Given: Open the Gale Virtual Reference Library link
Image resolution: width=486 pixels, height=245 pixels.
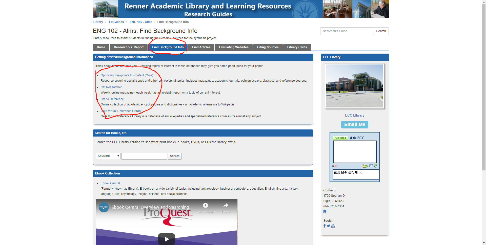Looking at the screenshot, I should 121,111.
